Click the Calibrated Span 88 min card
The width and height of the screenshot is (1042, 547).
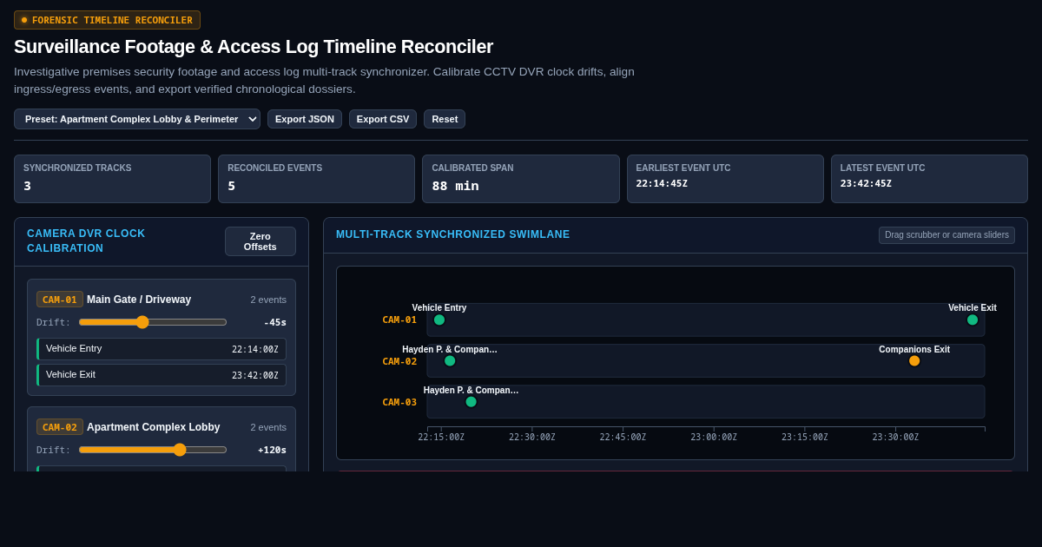(521, 179)
